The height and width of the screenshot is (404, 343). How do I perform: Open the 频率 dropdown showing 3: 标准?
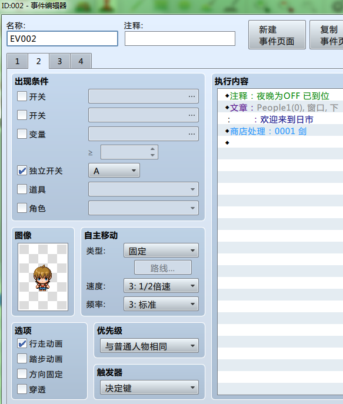coord(161,304)
